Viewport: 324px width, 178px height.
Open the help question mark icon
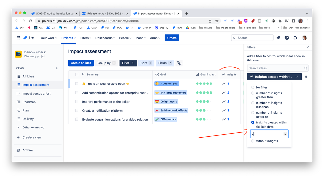[287, 38]
